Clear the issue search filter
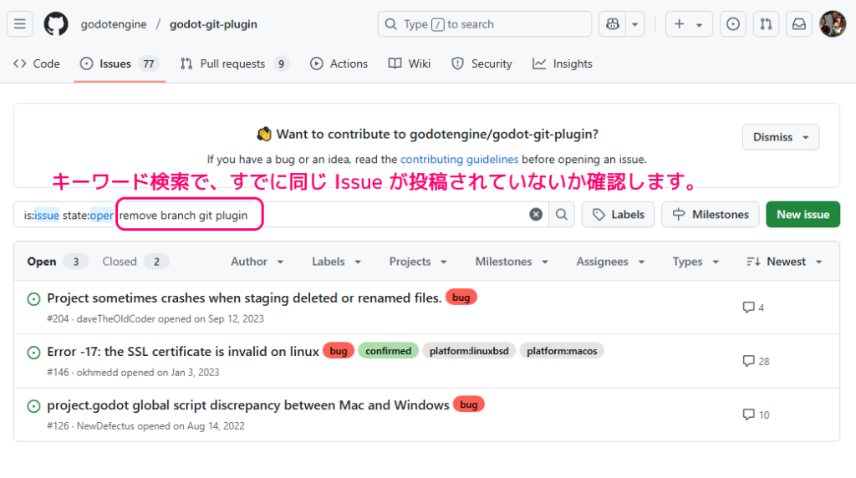 click(x=536, y=215)
